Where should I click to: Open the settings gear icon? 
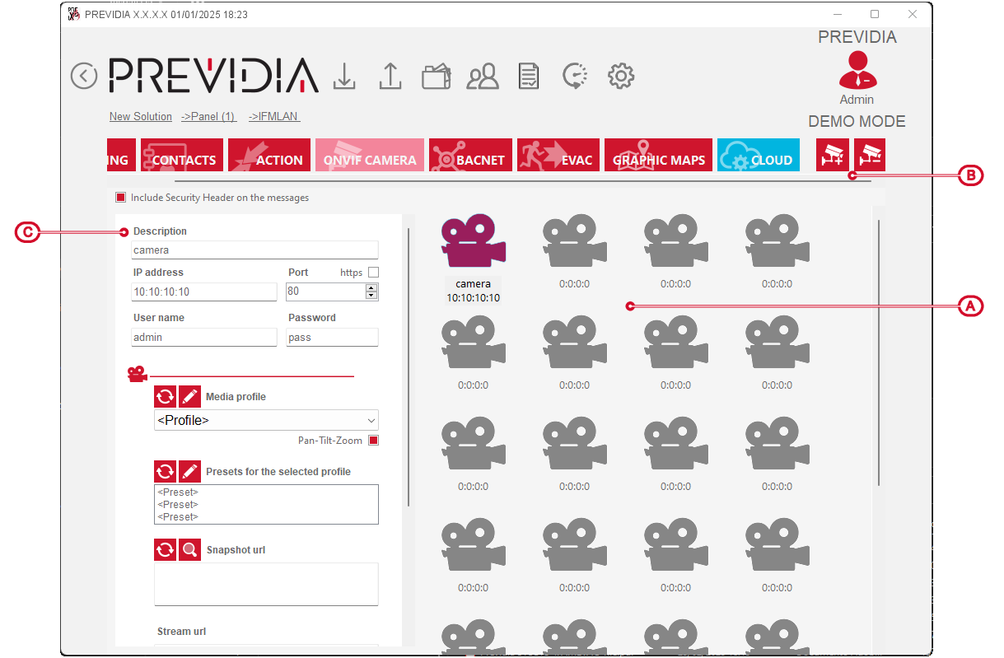620,76
